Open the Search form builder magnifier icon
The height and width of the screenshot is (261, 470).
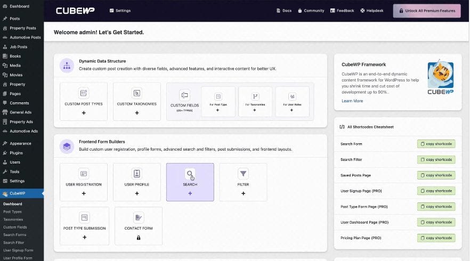(x=190, y=174)
